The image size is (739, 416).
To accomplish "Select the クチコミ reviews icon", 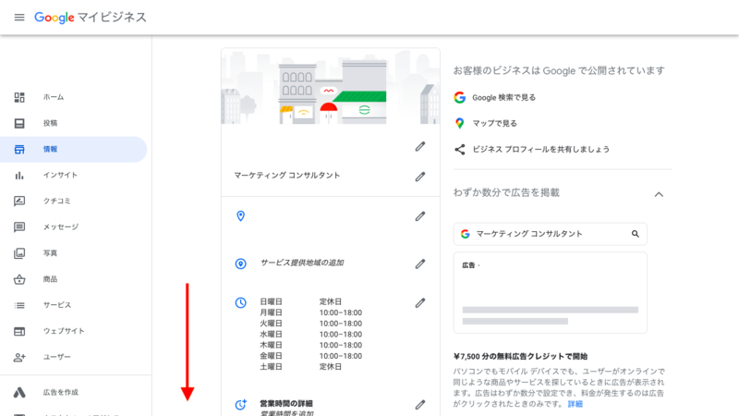I will pos(19,202).
